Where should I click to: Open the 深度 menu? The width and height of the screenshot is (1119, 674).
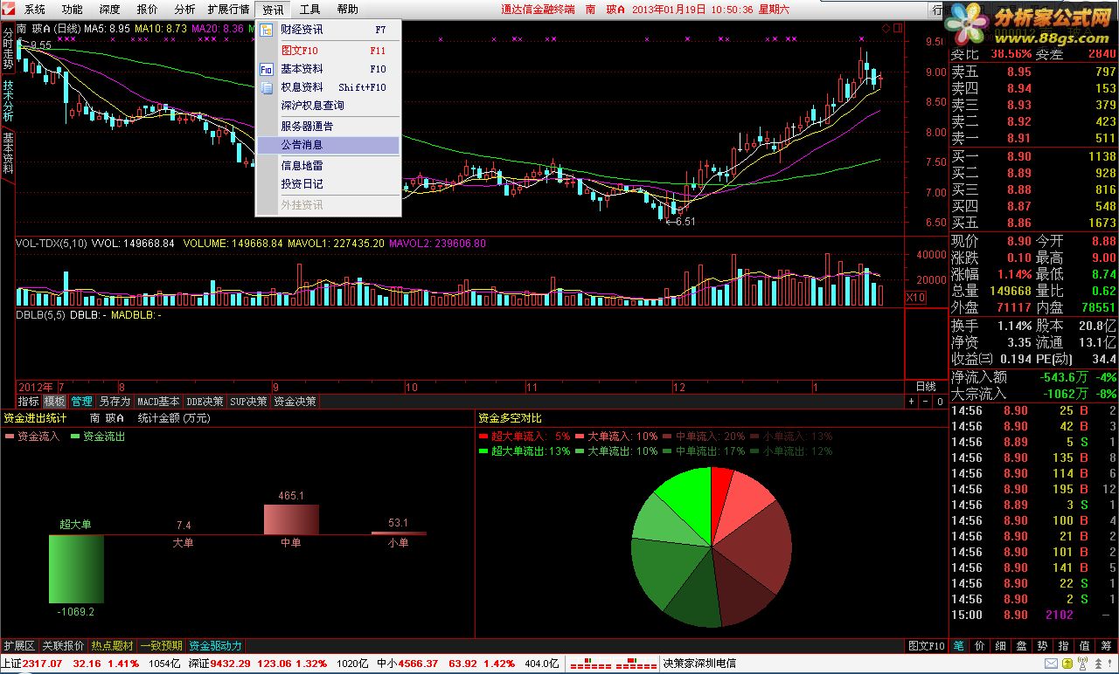pos(110,10)
